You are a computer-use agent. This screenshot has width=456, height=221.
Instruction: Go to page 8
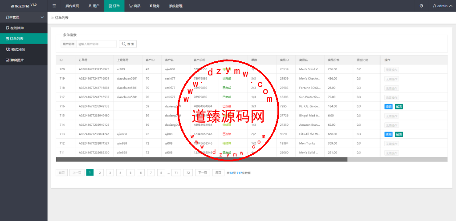161,173
